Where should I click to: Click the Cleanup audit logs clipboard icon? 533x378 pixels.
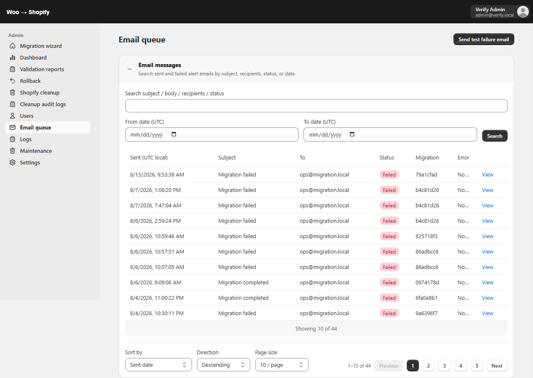[12, 104]
